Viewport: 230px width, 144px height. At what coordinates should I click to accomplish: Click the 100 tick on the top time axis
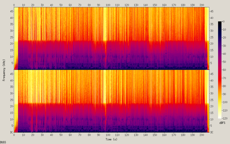click(108, 5)
